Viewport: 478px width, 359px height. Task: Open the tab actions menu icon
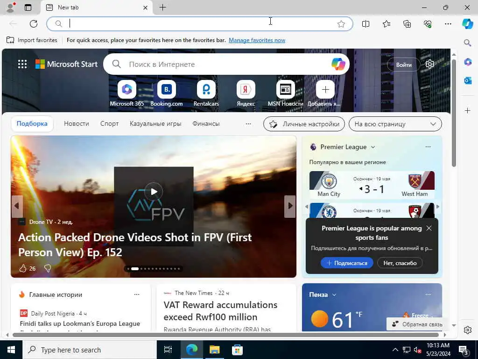tap(28, 7)
